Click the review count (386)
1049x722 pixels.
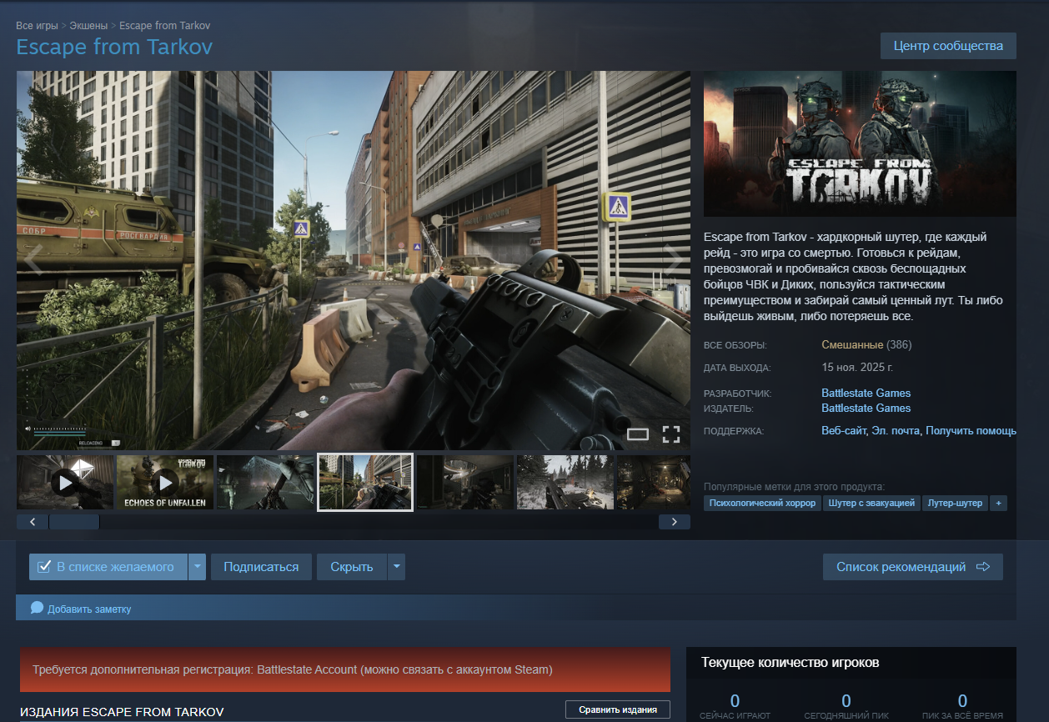[x=899, y=344]
